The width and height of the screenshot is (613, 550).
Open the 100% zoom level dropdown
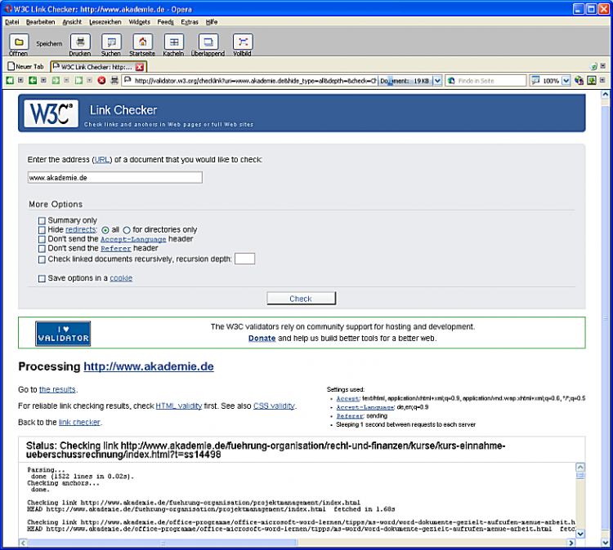click(x=566, y=81)
